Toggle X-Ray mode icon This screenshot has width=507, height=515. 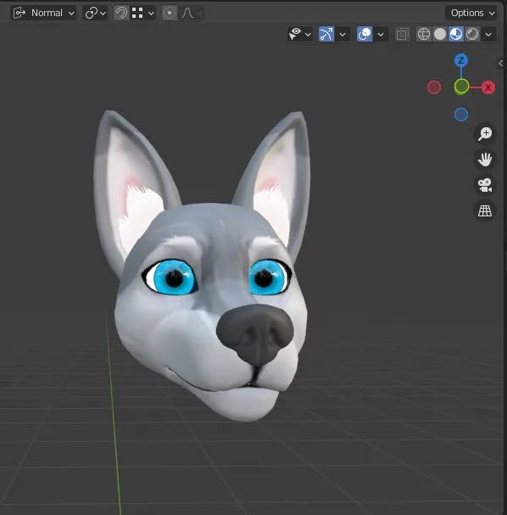(403, 34)
